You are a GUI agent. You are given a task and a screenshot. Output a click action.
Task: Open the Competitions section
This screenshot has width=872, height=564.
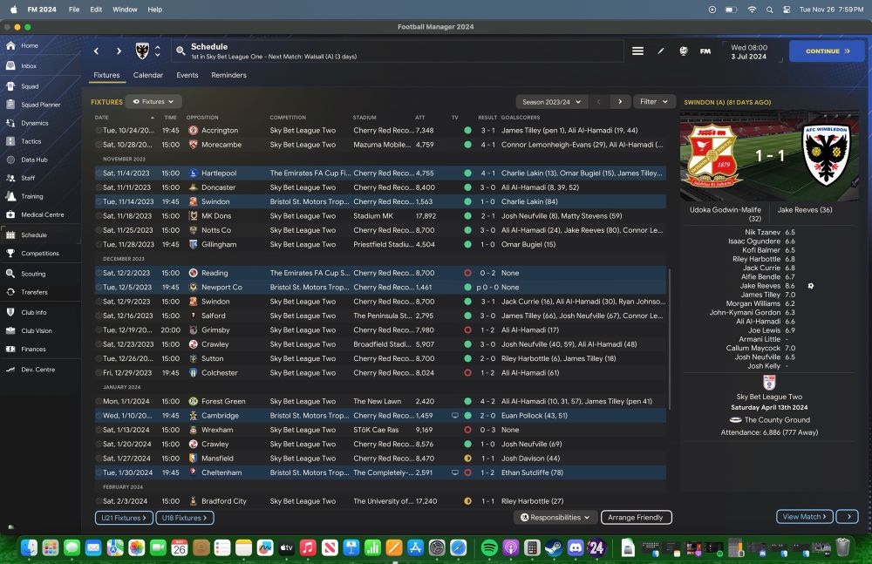tap(40, 253)
